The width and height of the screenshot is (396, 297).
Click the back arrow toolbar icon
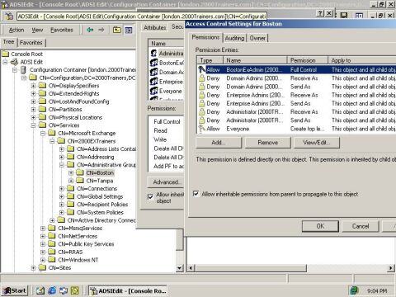pos(90,30)
